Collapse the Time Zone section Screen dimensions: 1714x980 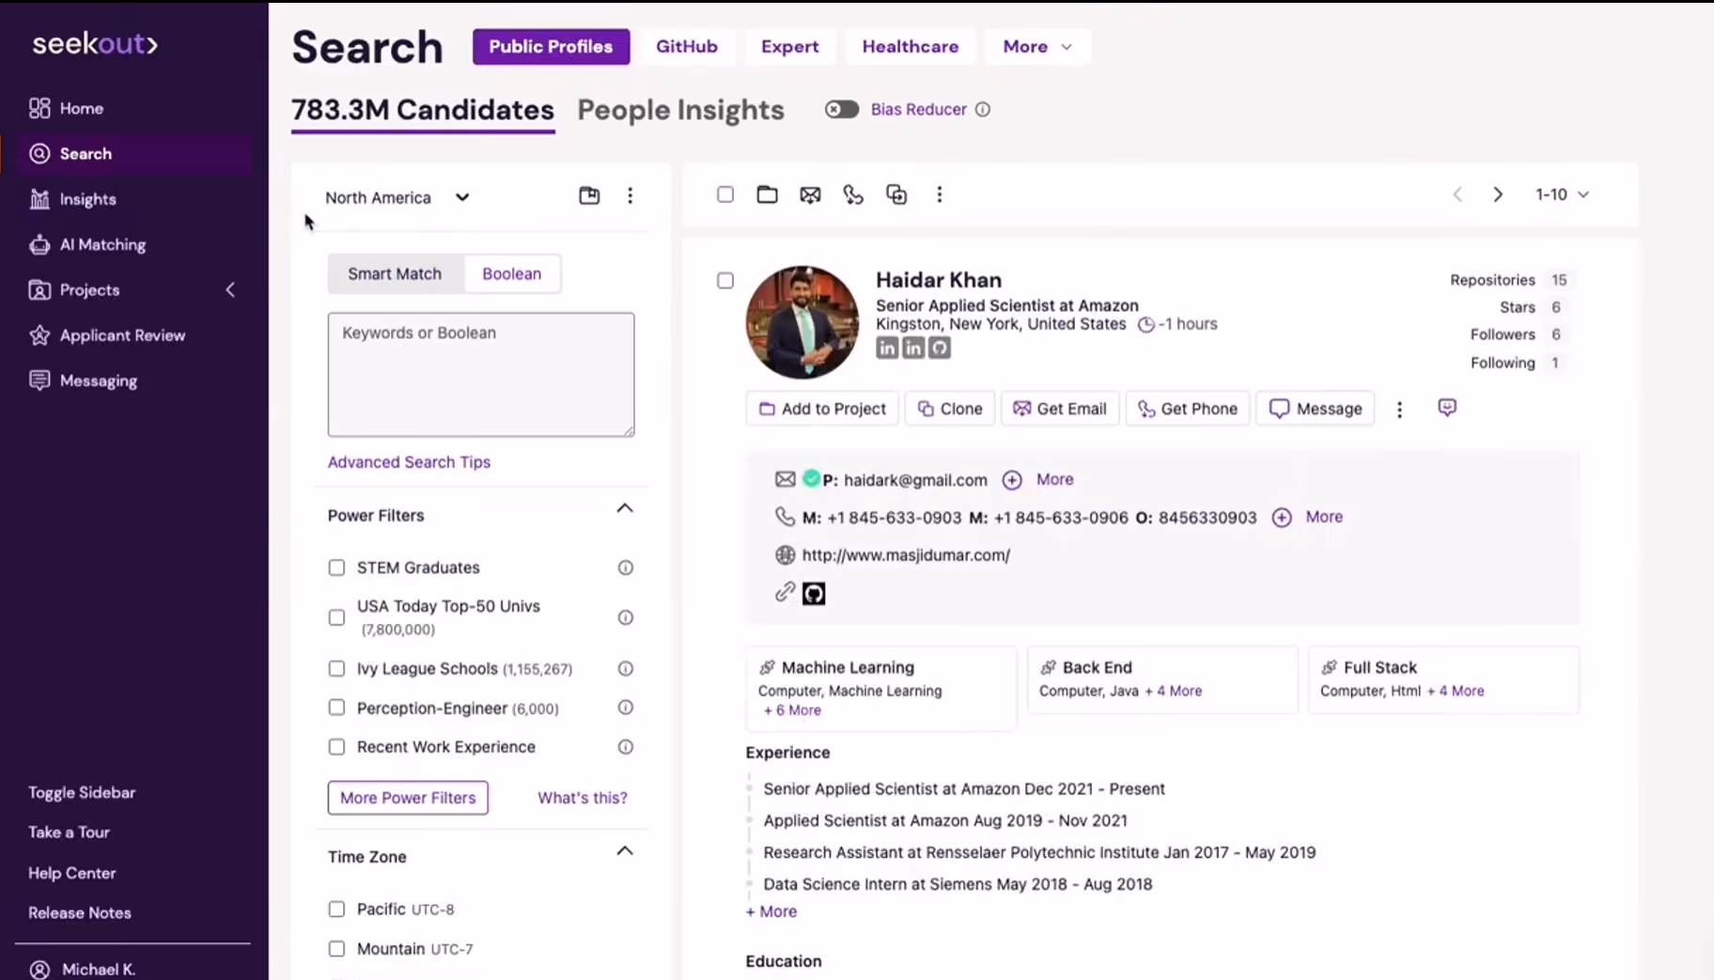(x=625, y=851)
